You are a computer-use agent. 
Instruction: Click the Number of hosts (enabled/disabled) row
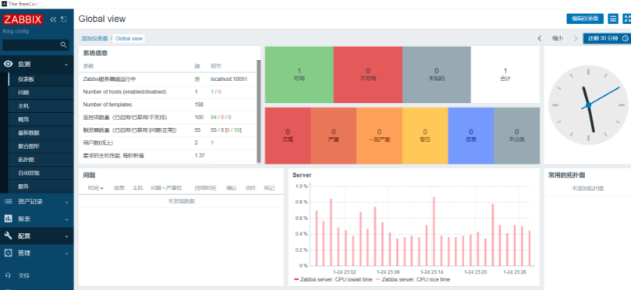(168, 92)
